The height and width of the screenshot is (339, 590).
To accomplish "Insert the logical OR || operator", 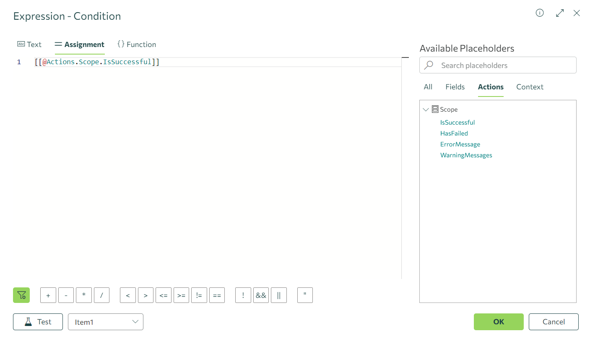I will coord(279,295).
